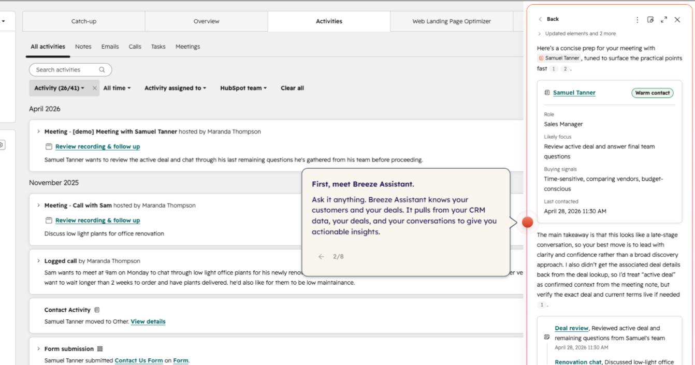Open Review recording & follow up for Call with Sam
The image size is (695, 365).
97,221
